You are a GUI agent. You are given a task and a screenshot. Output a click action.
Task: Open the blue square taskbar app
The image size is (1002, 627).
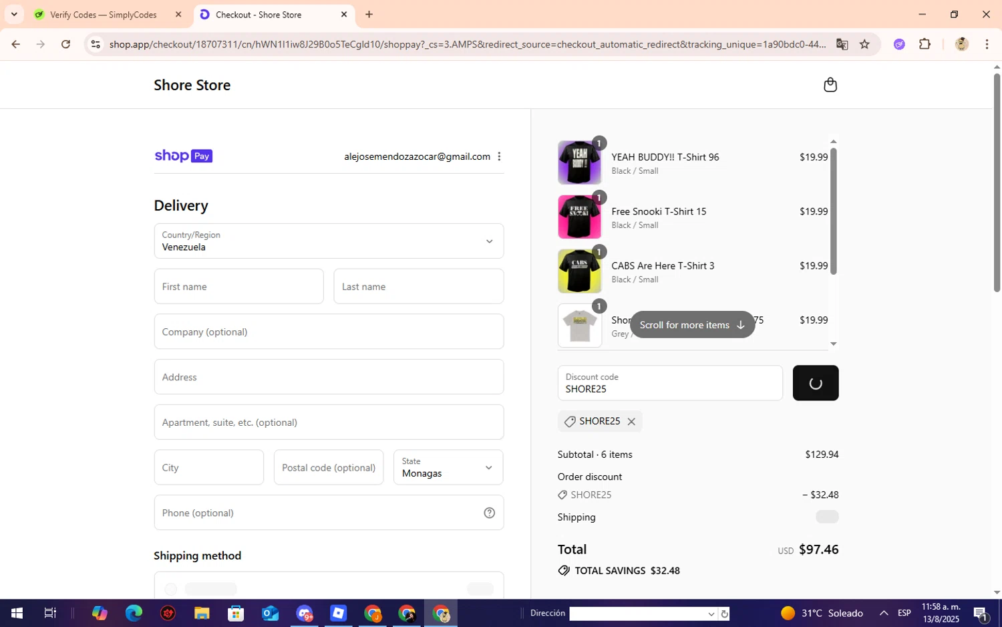coord(338,613)
